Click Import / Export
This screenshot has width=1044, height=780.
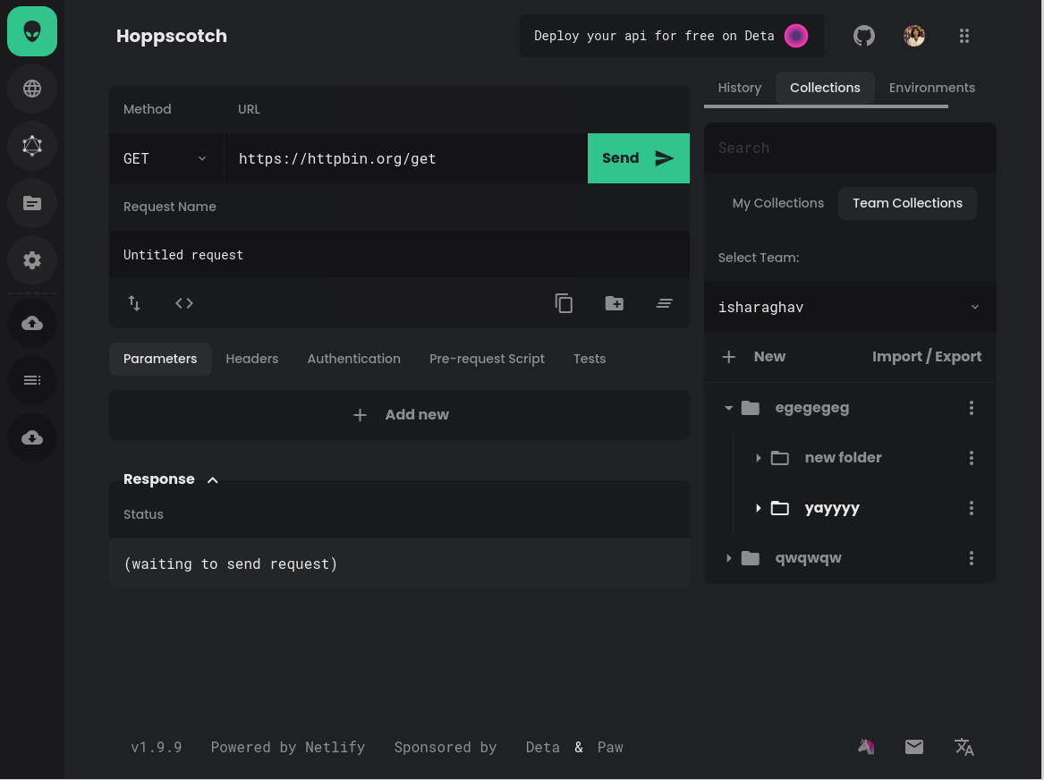pos(926,357)
